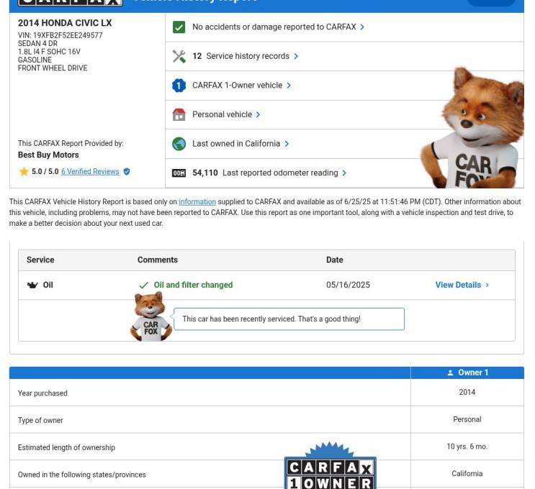Click the oil can service icon

point(32,285)
